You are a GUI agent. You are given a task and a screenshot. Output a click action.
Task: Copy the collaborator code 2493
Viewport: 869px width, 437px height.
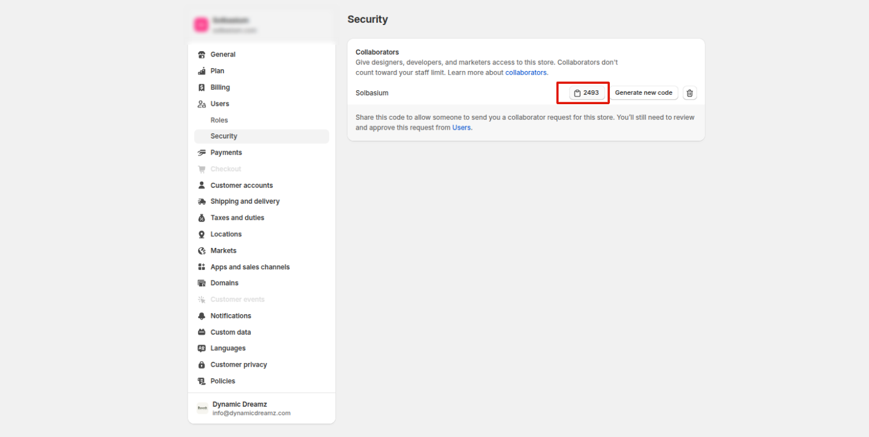[x=587, y=93]
